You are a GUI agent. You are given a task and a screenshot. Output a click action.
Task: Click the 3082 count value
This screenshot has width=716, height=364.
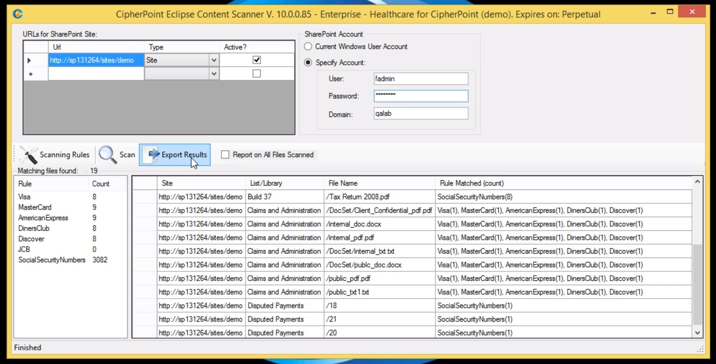100,260
